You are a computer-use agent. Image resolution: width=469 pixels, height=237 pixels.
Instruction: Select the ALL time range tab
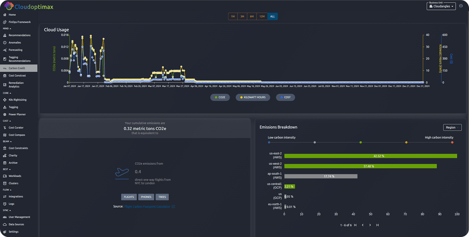(273, 16)
